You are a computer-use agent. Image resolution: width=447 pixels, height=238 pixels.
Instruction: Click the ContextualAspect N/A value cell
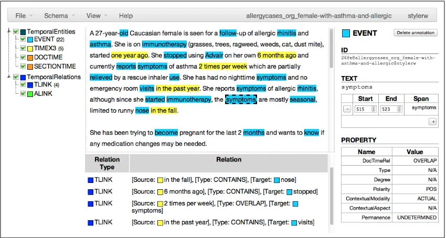(x=415, y=208)
